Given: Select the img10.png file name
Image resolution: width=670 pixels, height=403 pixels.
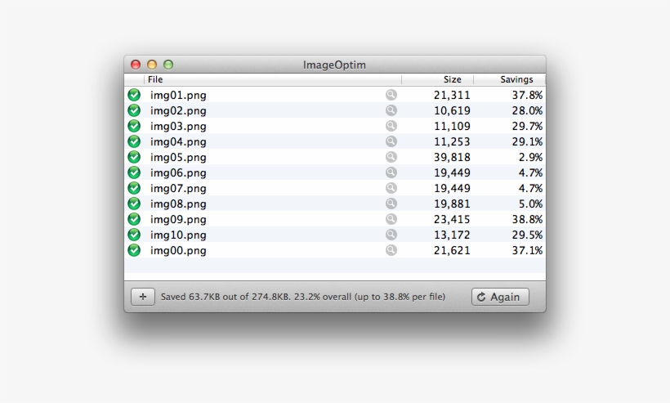Looking at the screenshot, I should 178,235.
